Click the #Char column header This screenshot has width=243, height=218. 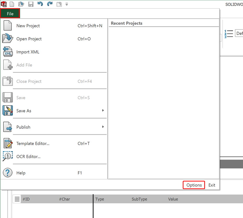64,199
